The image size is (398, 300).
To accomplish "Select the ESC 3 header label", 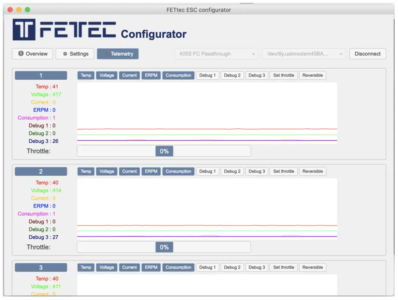I will pos(41,267).
